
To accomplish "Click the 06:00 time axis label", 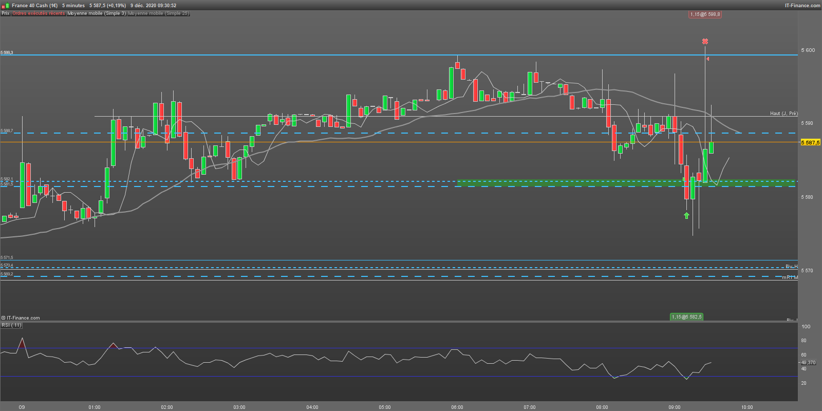I will [x=457, y=407].
